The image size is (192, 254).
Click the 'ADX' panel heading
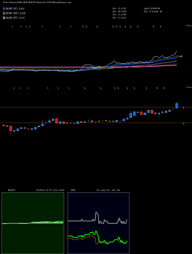pyautogui.click(x=73, y=190)
